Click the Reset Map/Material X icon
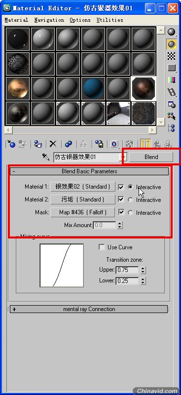The image size is (181, 395). point(53,144)
